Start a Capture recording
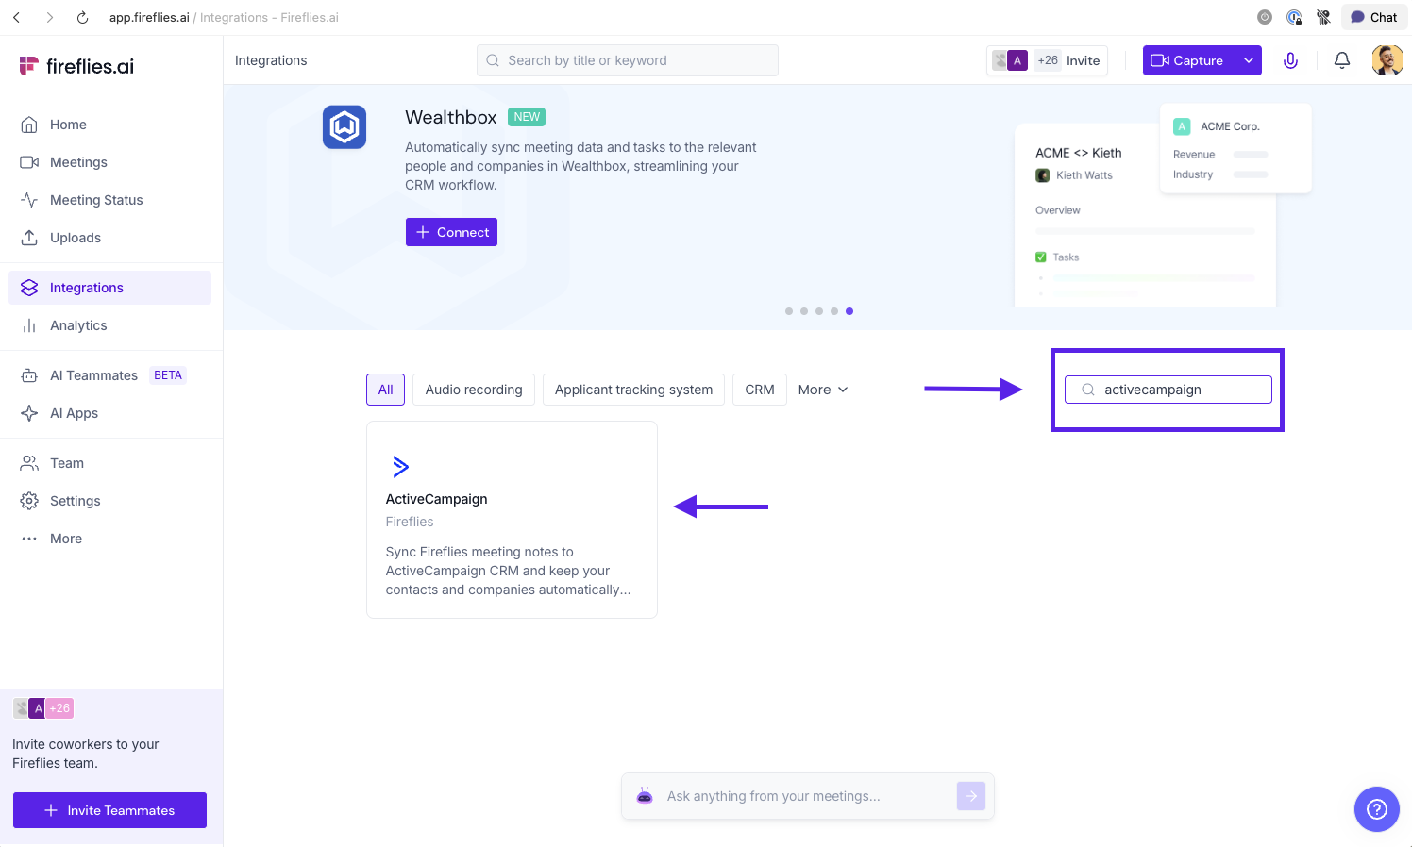1412x847 pixels. [1188, 60]
